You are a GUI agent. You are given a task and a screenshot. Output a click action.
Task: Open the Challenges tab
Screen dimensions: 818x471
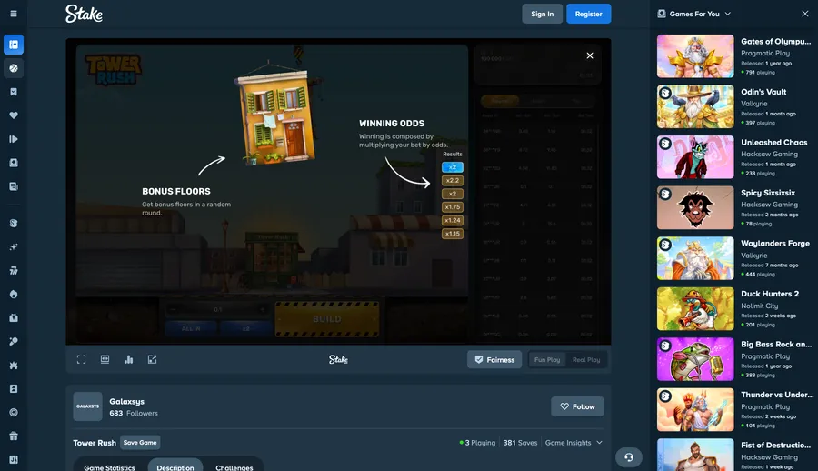234,466
